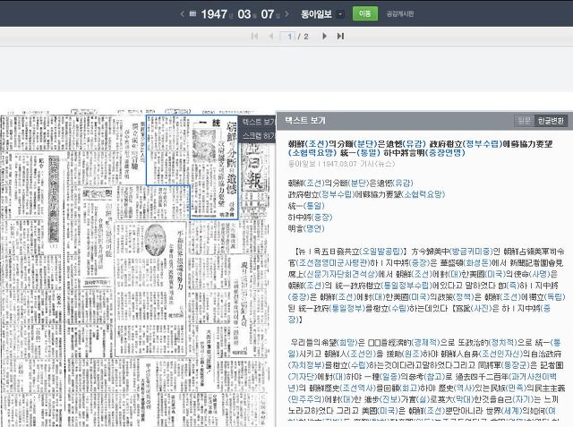
Task: Click the 동아일보 | 1947.03.07 기사(뉴스) metadata line
Action: click(x=341, y=164)
